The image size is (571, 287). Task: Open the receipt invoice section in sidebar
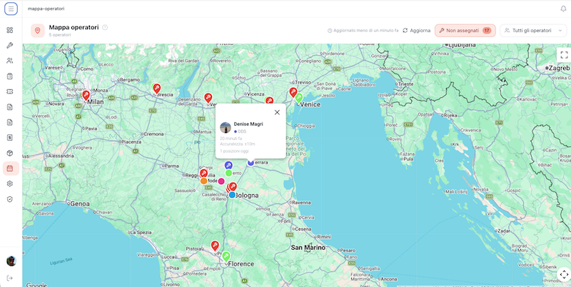(10, 138)
